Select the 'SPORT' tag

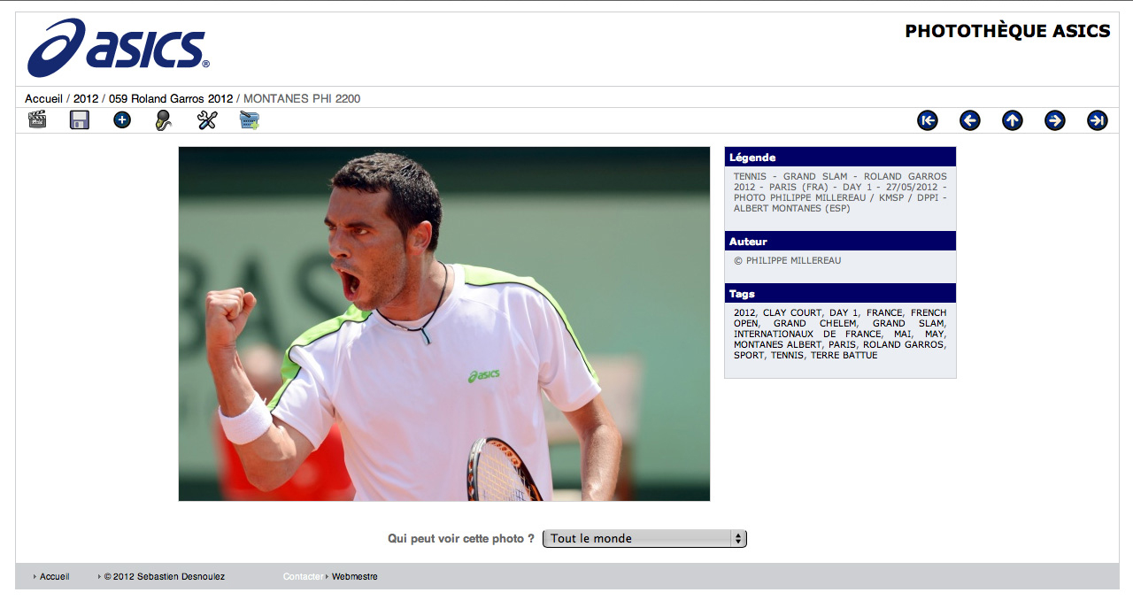[749, 355]
